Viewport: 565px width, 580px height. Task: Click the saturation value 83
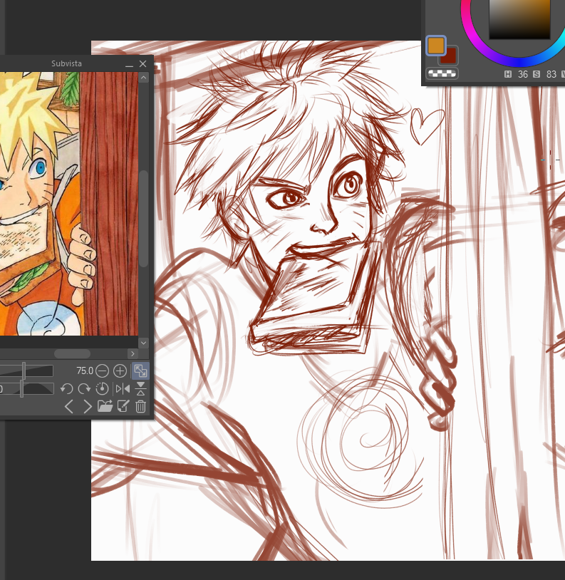(551, 74)
